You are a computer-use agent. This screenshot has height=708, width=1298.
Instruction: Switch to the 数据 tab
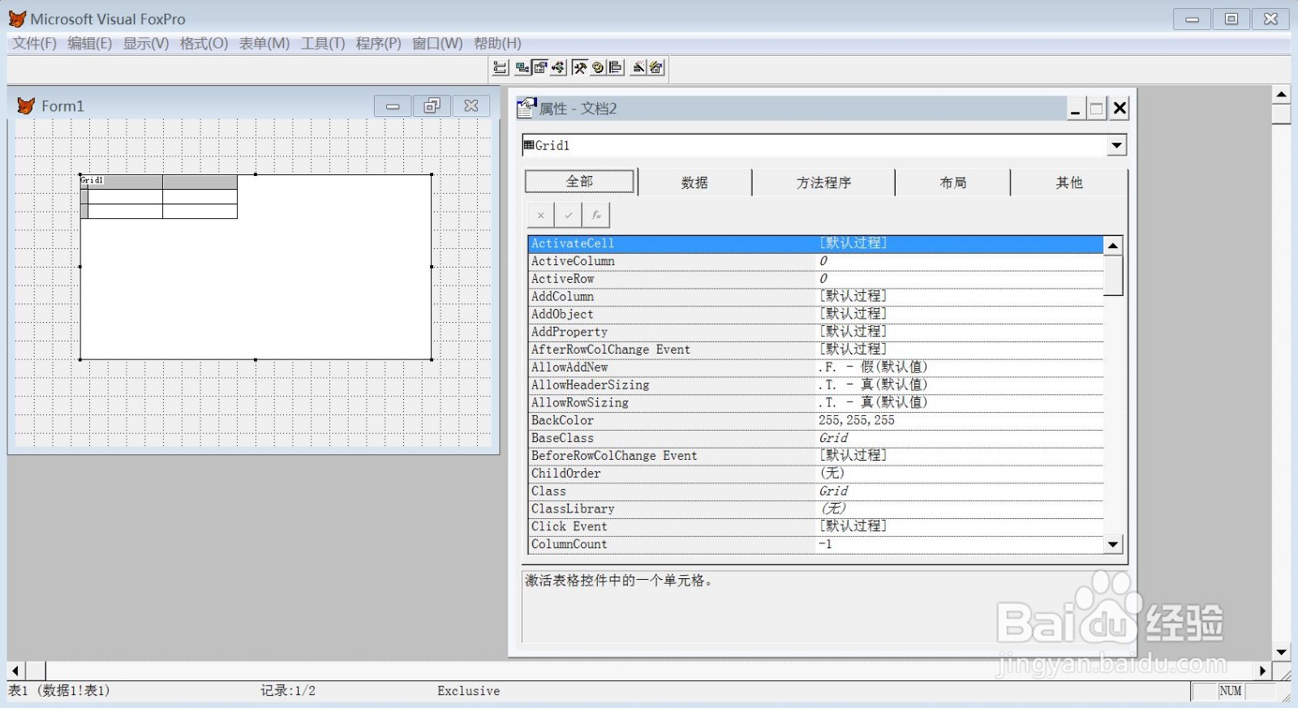[694, 182]
